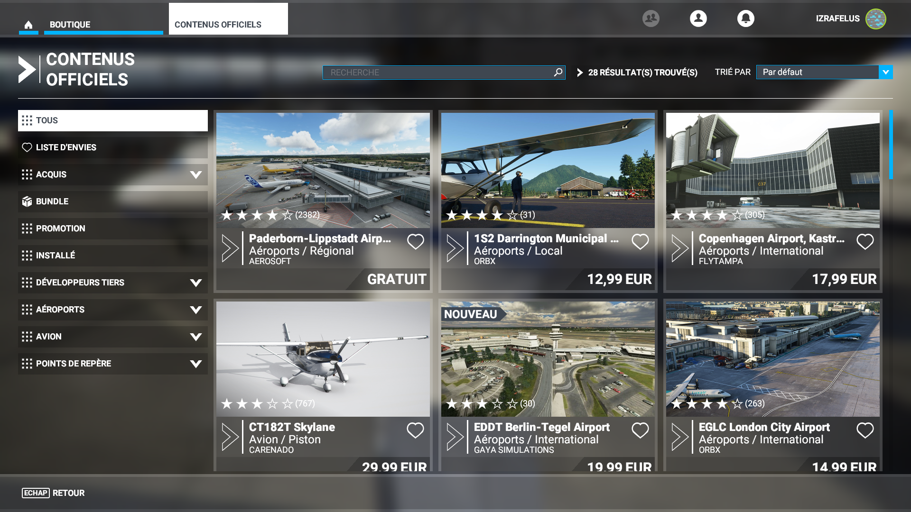Add EGLC London City Airport to wishlist
The image size is (911, 512).
865,430
